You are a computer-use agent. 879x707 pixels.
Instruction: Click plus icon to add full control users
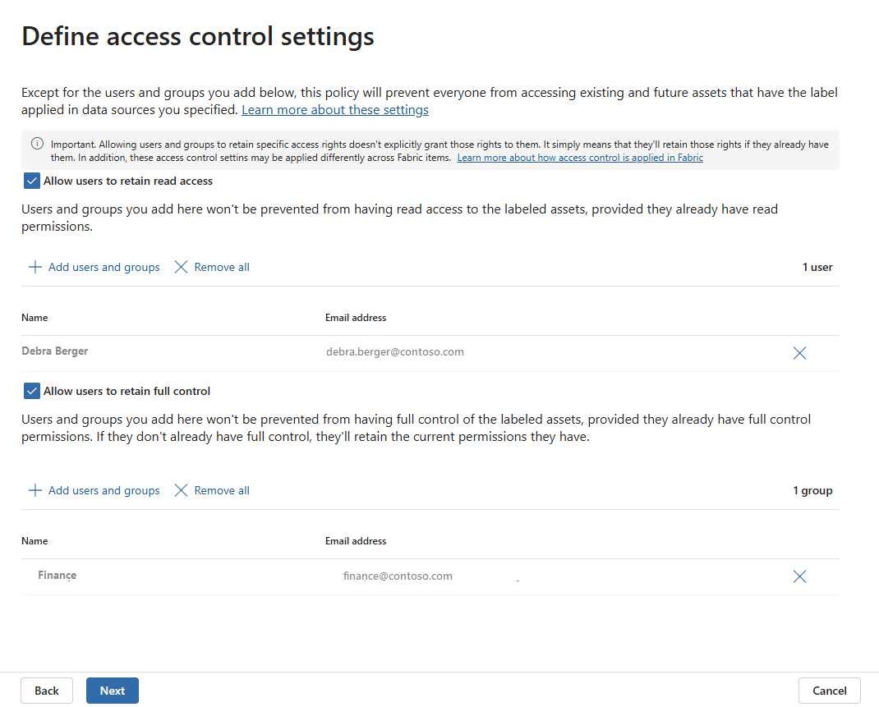pos(35,490)
